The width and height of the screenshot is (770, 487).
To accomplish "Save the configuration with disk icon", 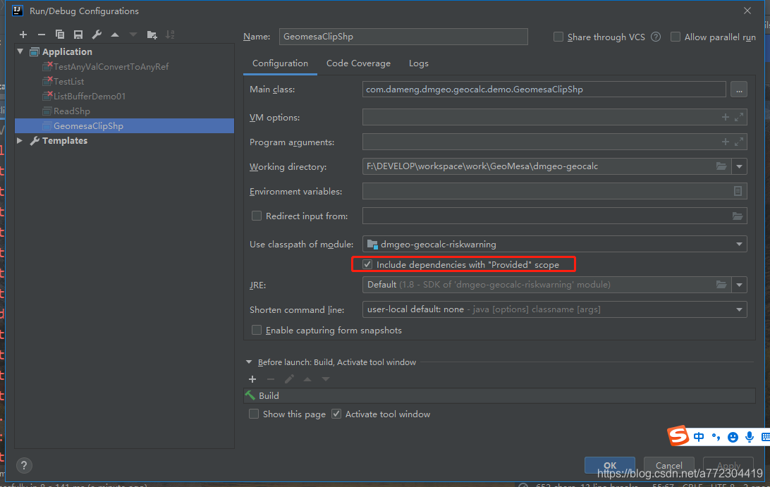I will click(x=78, y=34).
